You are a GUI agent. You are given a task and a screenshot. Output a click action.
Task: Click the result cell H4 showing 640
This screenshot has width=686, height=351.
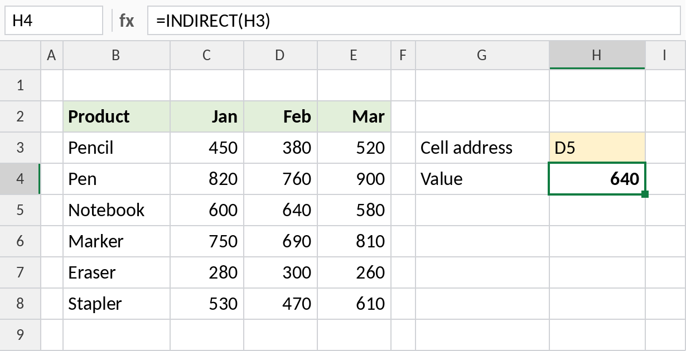[x=597, y=179]
